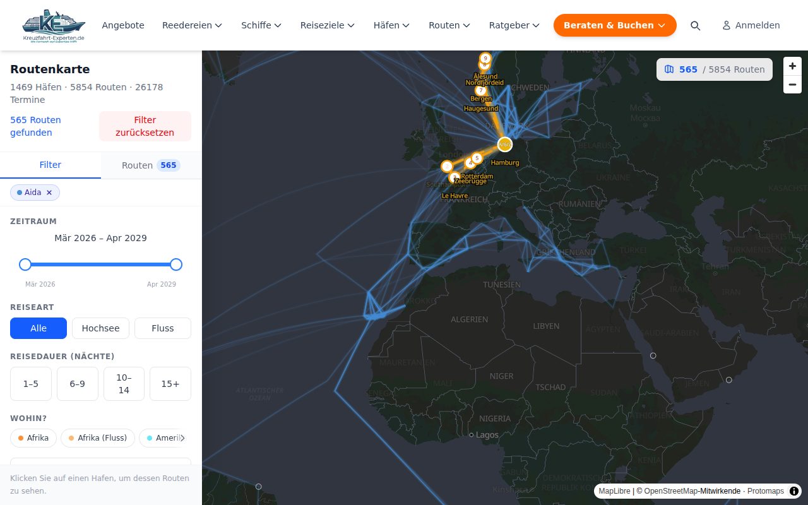This screenshot has width=808, height=505.
Task: Open the Angebote menu item
Action: click(123, 25)
